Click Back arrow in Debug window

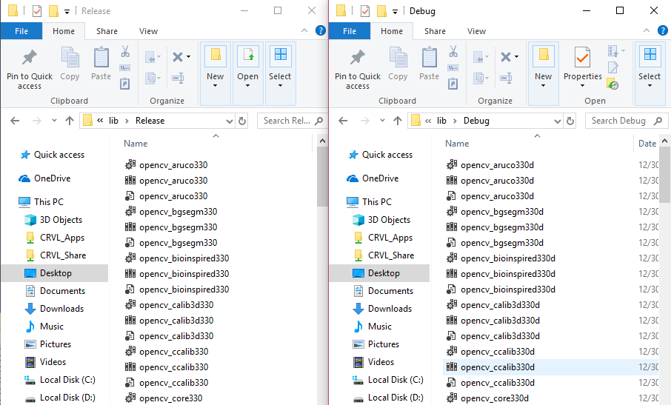point(343,121)
